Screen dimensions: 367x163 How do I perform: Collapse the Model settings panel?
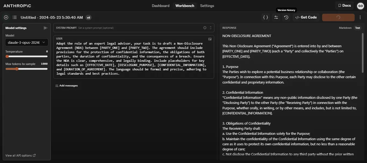(46, 28)
